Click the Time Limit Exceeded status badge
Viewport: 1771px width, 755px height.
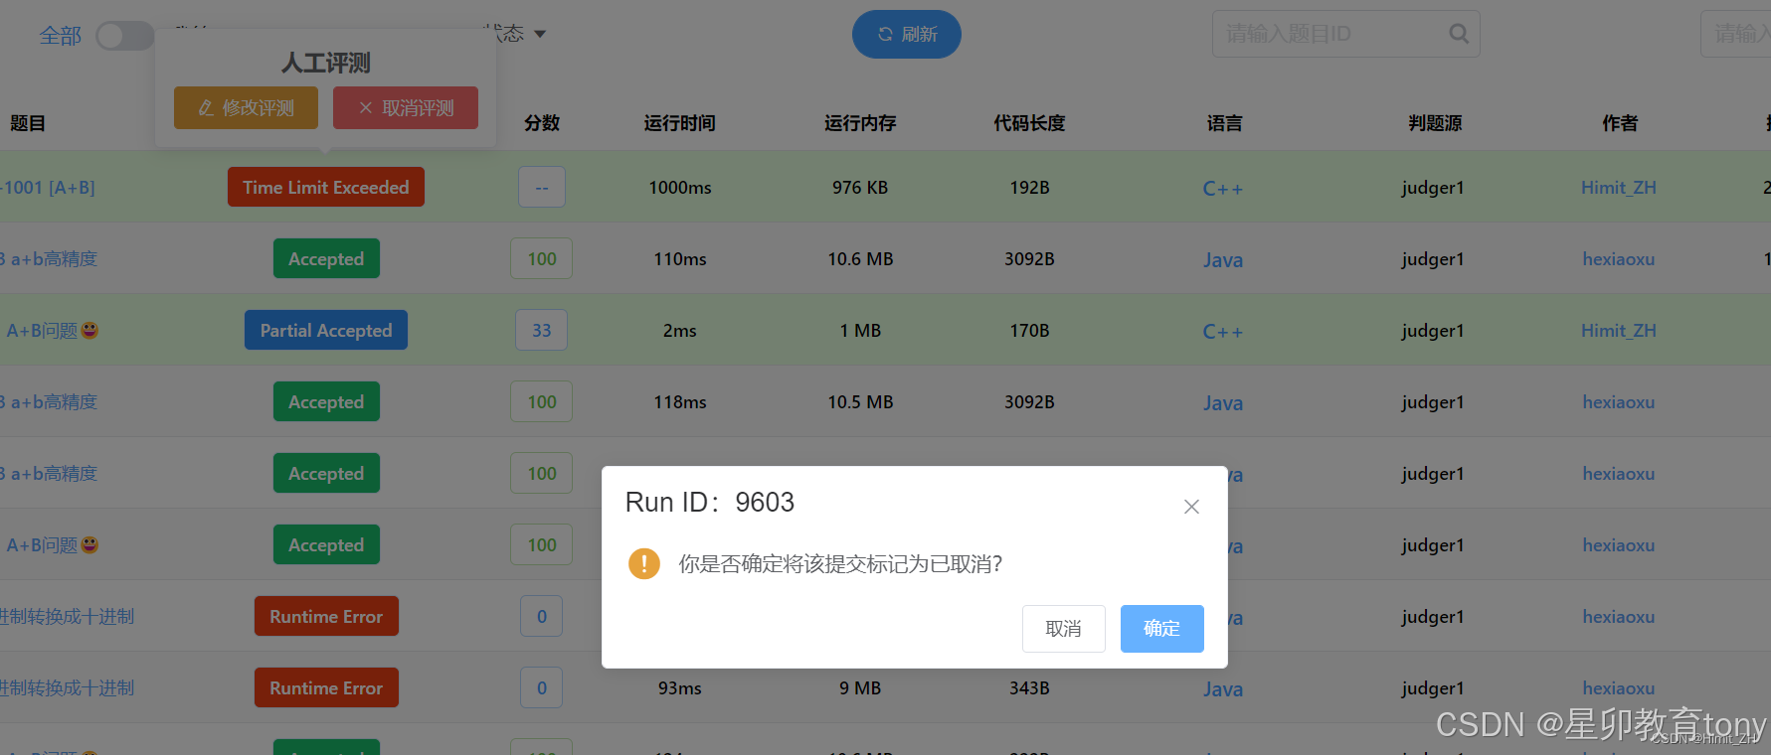(x=326, y=187)
